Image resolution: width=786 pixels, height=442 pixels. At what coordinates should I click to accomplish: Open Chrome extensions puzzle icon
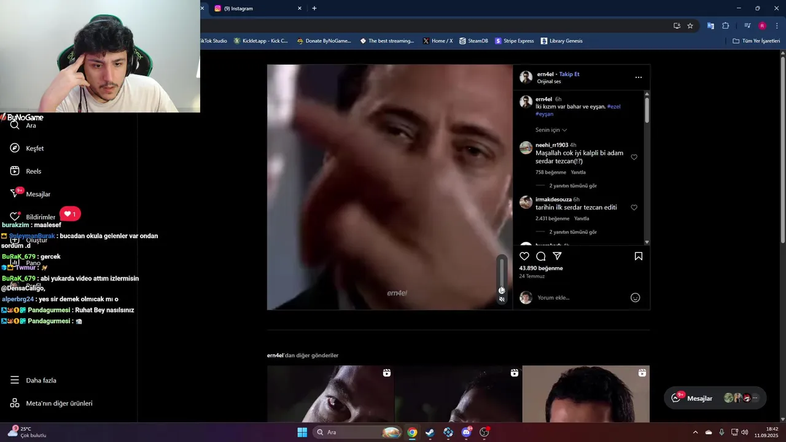click(726, 26)
